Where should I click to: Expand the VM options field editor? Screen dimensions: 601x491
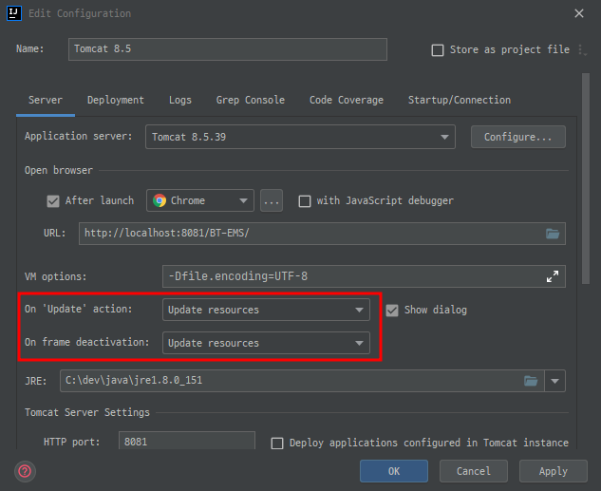click(x=553, y=276)
